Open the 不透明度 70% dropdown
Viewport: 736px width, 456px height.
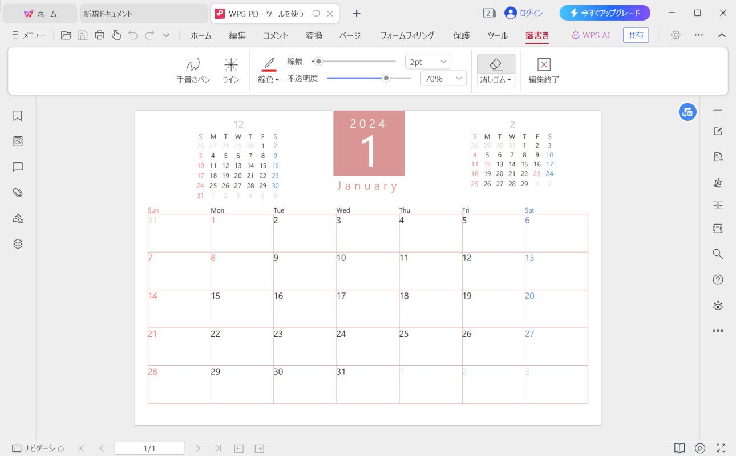[443, 79]
